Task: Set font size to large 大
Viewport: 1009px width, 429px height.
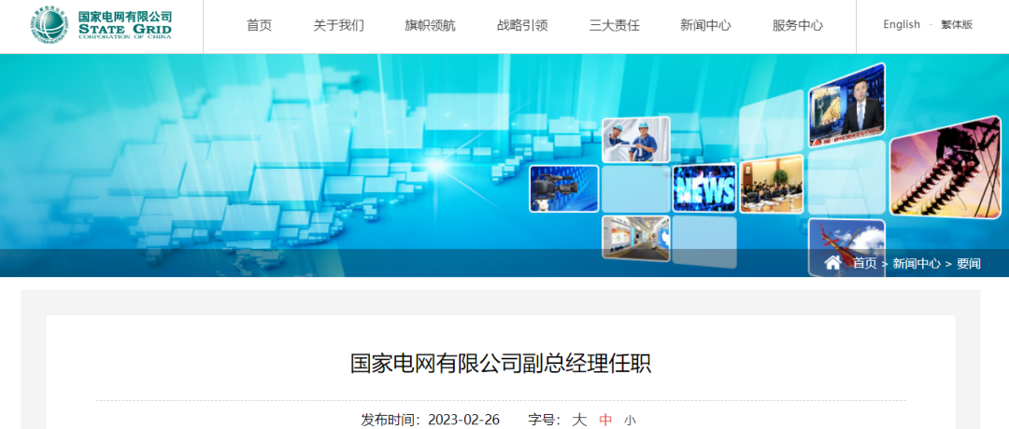Action: (579, 420)
